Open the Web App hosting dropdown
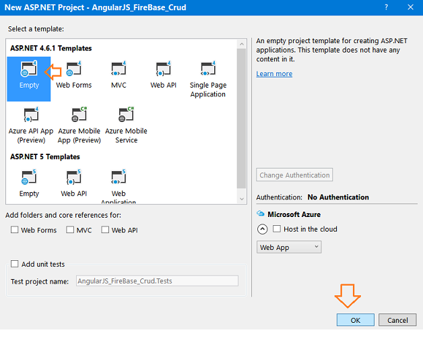The width and height of the screenshot is (423, 339). tap(289, 247)
